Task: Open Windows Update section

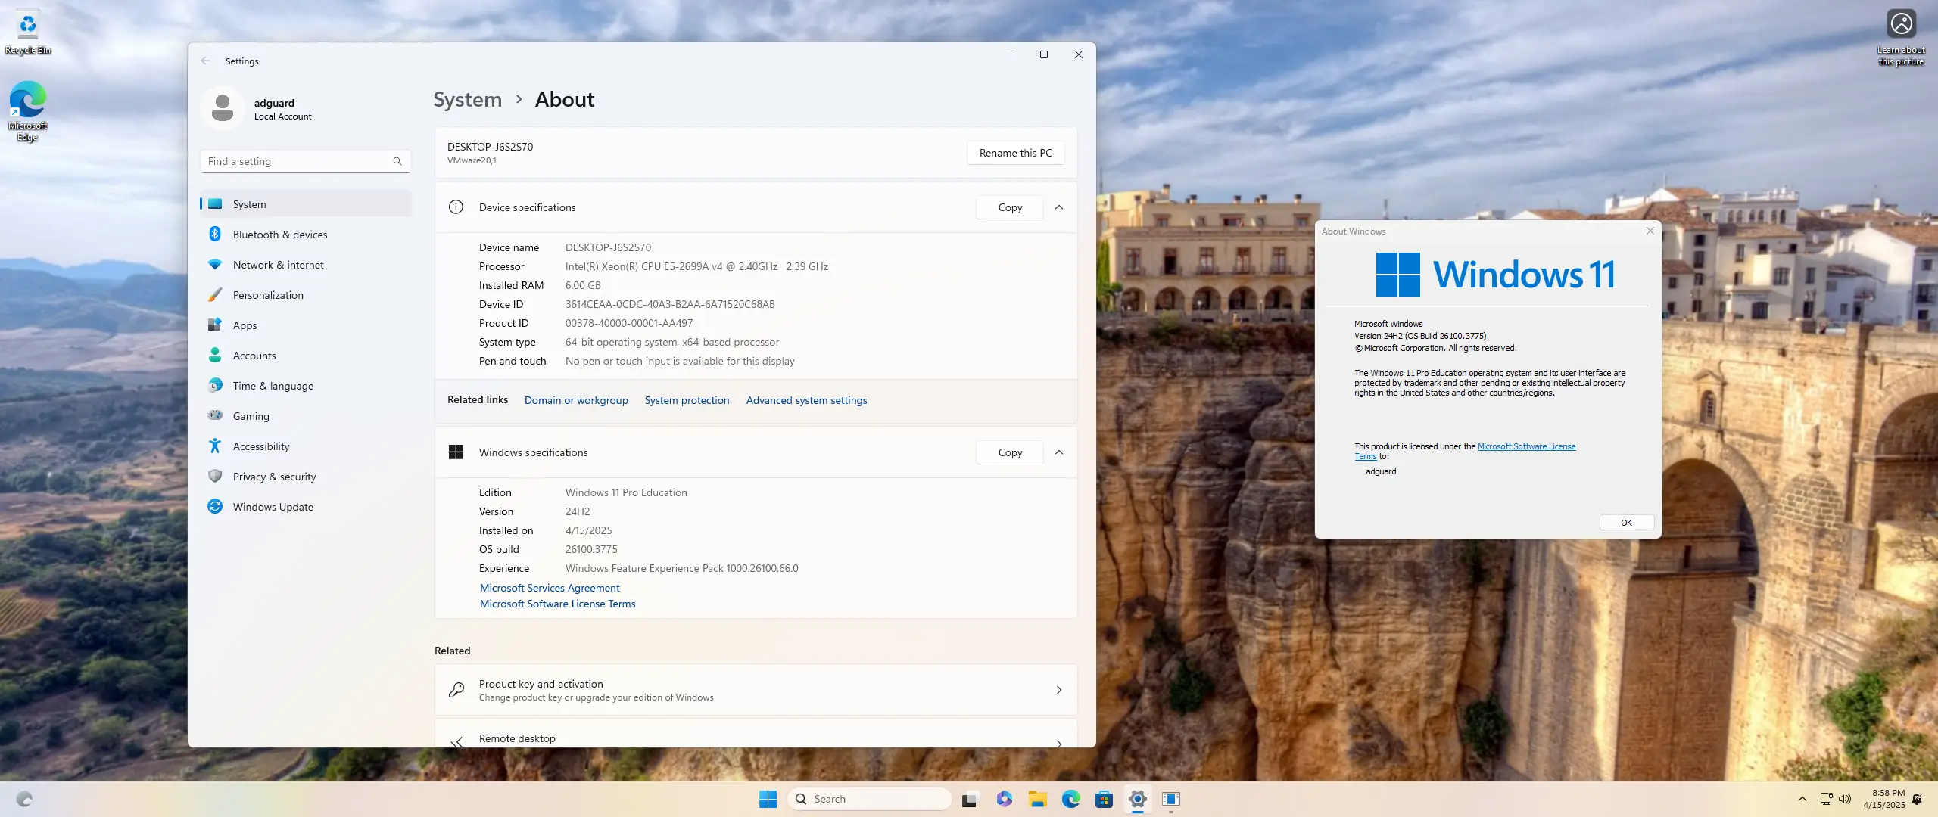Action: [273, 507]
